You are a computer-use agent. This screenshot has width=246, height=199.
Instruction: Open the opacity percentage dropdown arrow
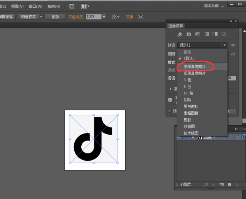(104, 17)
